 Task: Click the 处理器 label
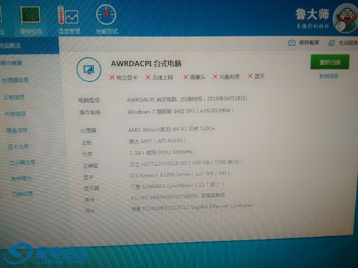pos(88,131)
